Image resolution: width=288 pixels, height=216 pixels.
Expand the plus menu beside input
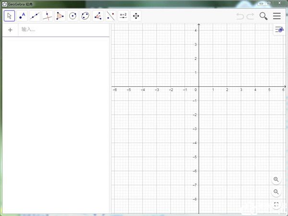click(10, 30)
